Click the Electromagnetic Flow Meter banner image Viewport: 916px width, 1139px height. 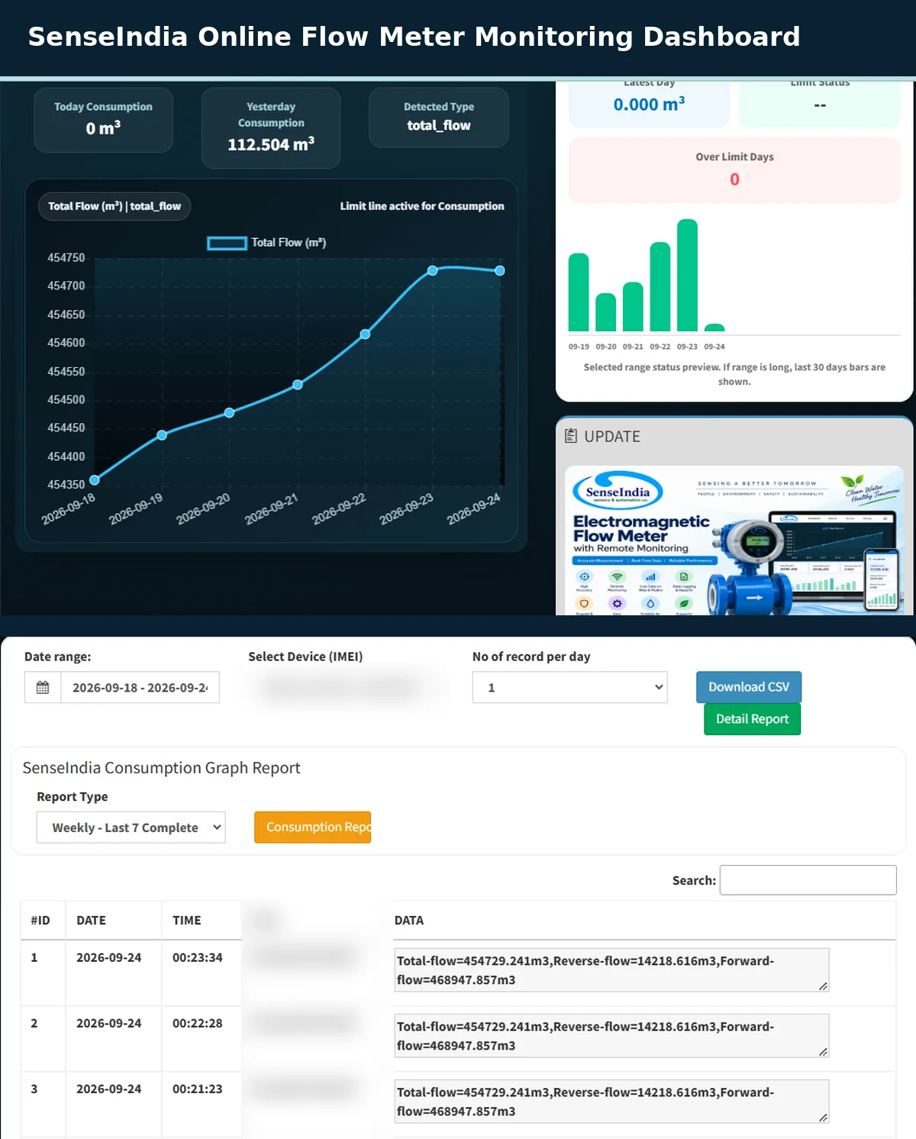(x=734, y=540)
